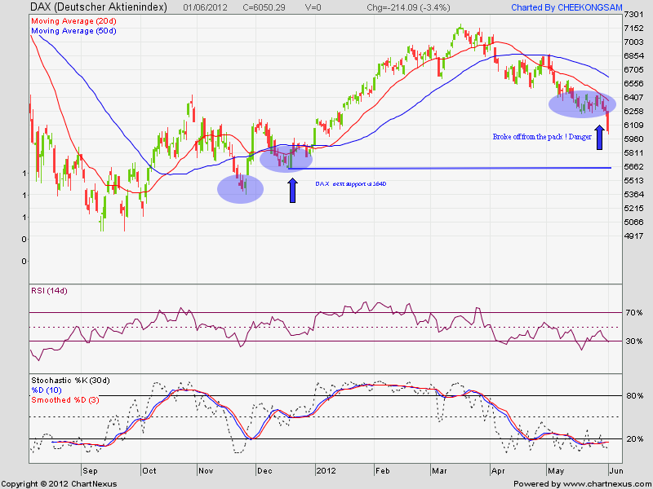Click the 7301 price axis label
The image size is (653, 489).
pyautogui.click(x=633, y=15)
